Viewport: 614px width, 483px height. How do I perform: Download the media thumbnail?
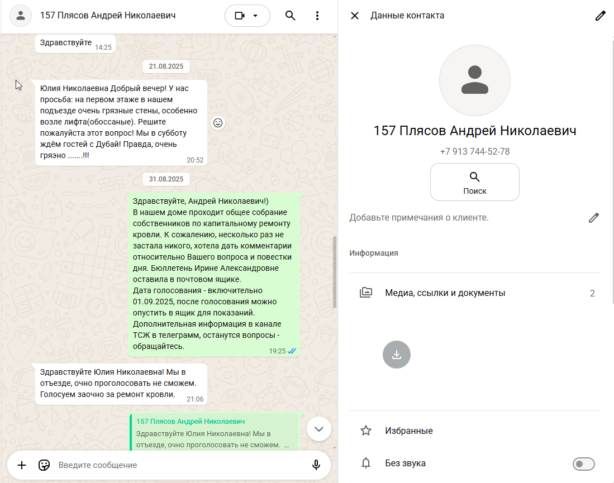click(x=396, y=355)
